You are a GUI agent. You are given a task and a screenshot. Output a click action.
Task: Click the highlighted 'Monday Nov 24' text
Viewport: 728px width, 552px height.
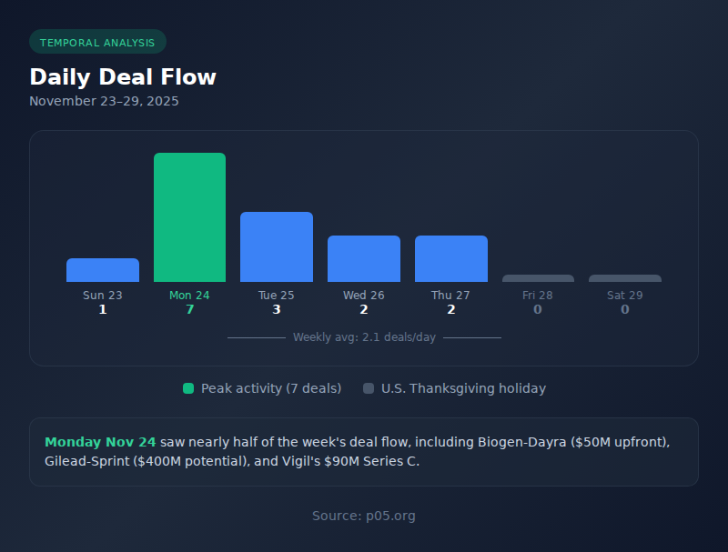click(x=100, y=442)
